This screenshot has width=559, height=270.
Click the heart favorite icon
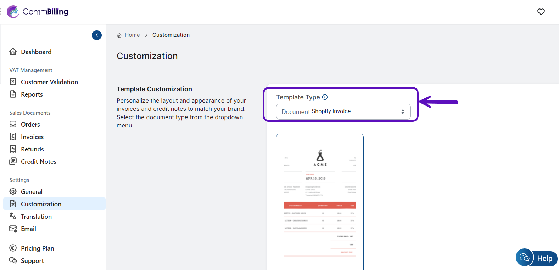(x=541, y=12)
